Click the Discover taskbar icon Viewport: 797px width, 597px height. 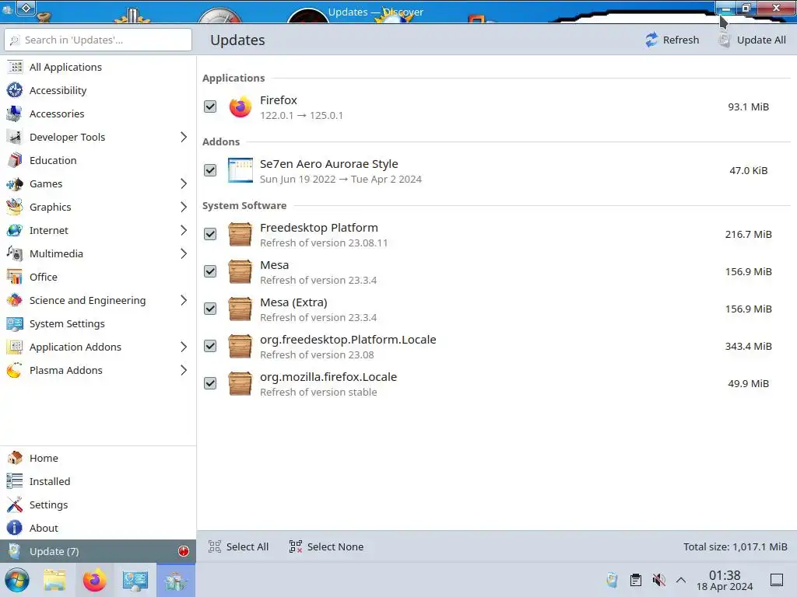[x=176, y=580]
